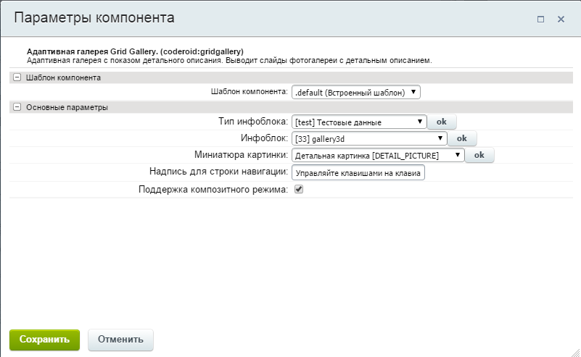This screenshot has height=357, width=581.
Task: Click the Поддержка композитного режима label
Action: 213,190
